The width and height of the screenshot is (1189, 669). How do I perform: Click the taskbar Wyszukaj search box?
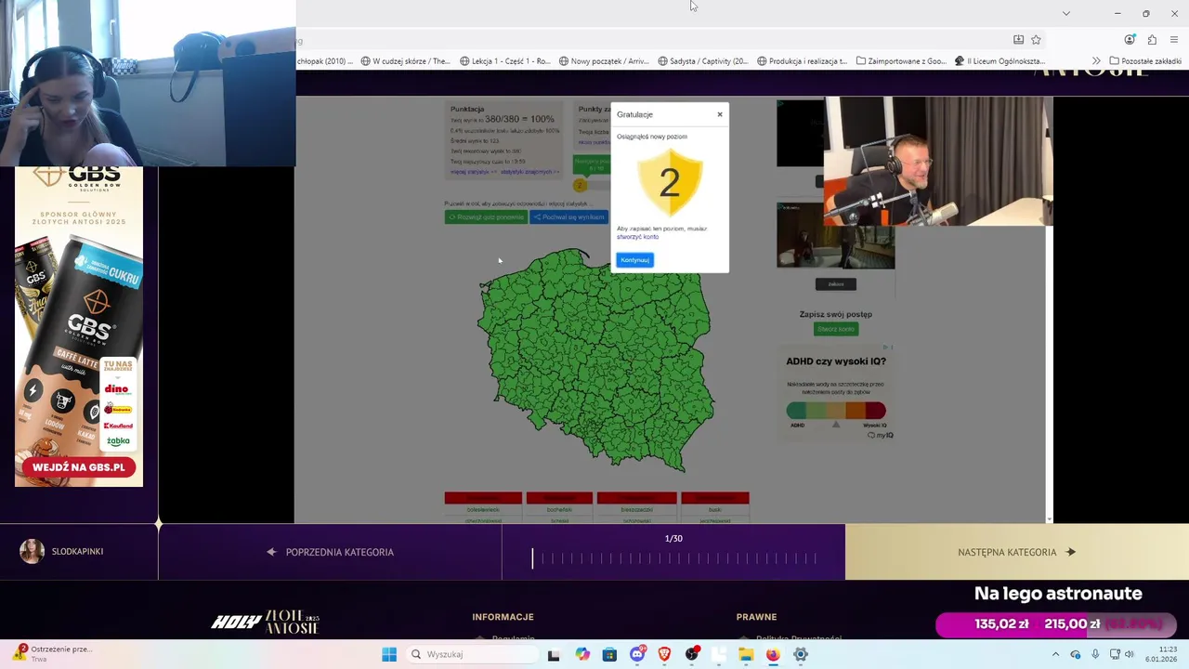(472, 654)
